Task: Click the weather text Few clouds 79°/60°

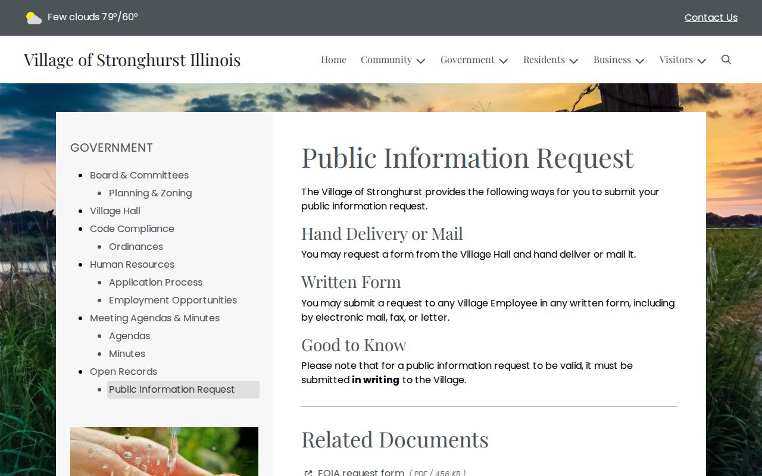Action: (x=93, y=17)
